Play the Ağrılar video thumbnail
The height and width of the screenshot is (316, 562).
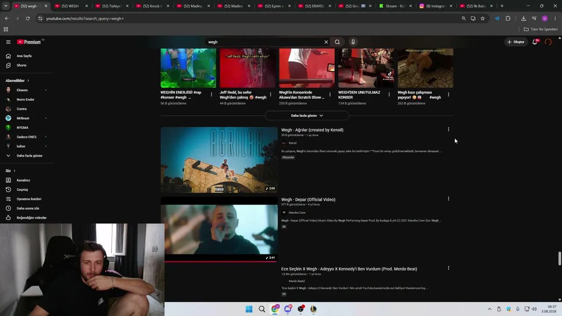[219, 160]
